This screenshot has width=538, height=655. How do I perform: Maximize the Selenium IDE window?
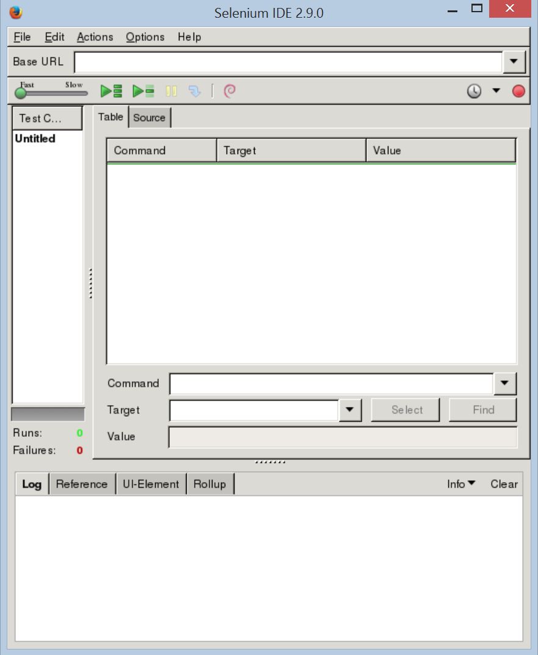[477, 8]
